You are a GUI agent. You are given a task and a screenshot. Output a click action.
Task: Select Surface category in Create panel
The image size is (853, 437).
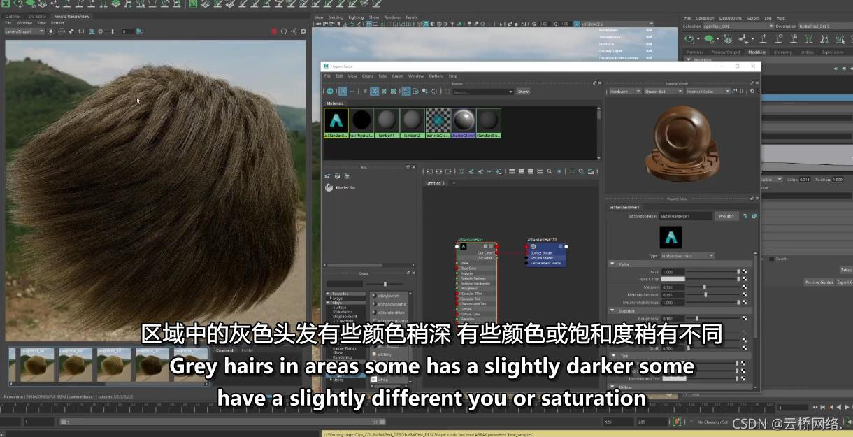(339, 307)
